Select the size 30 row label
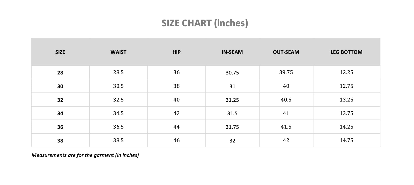414x185 pixels. 60,86
